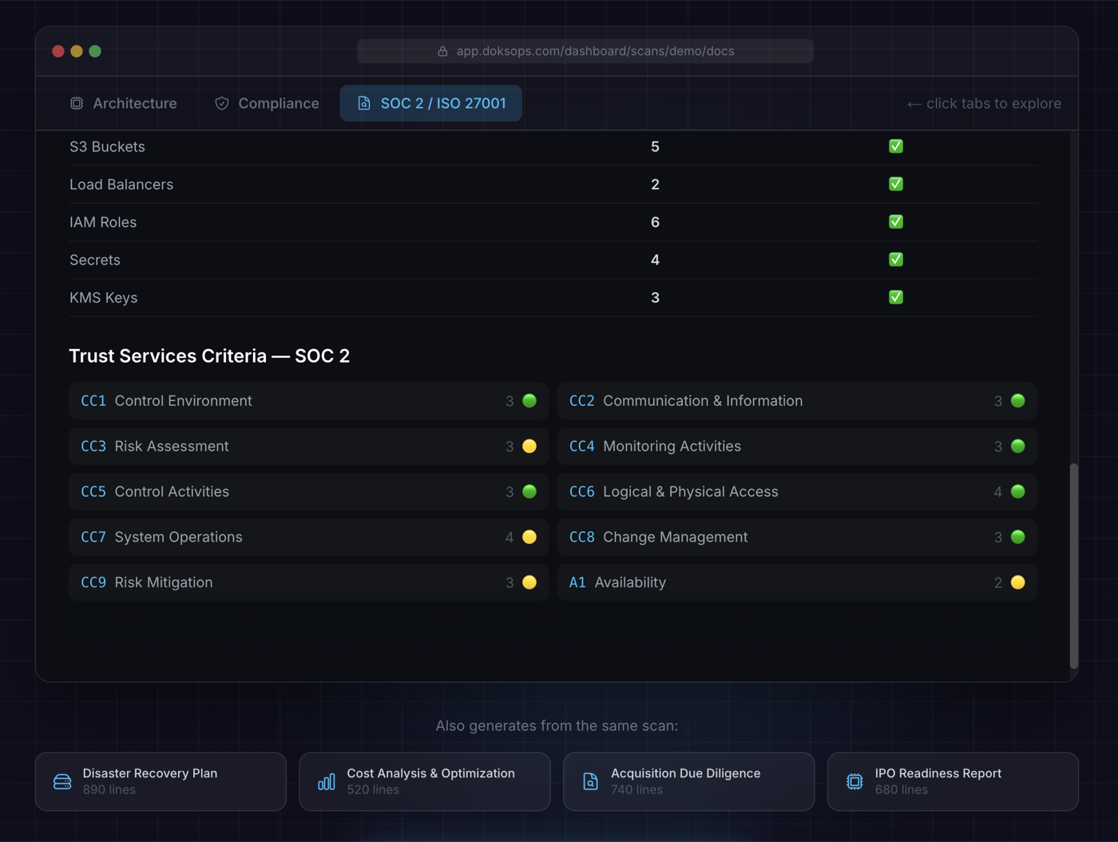
Task: Click the chip icon on IPO Readiness Report
Action: [x=854, y=781]
